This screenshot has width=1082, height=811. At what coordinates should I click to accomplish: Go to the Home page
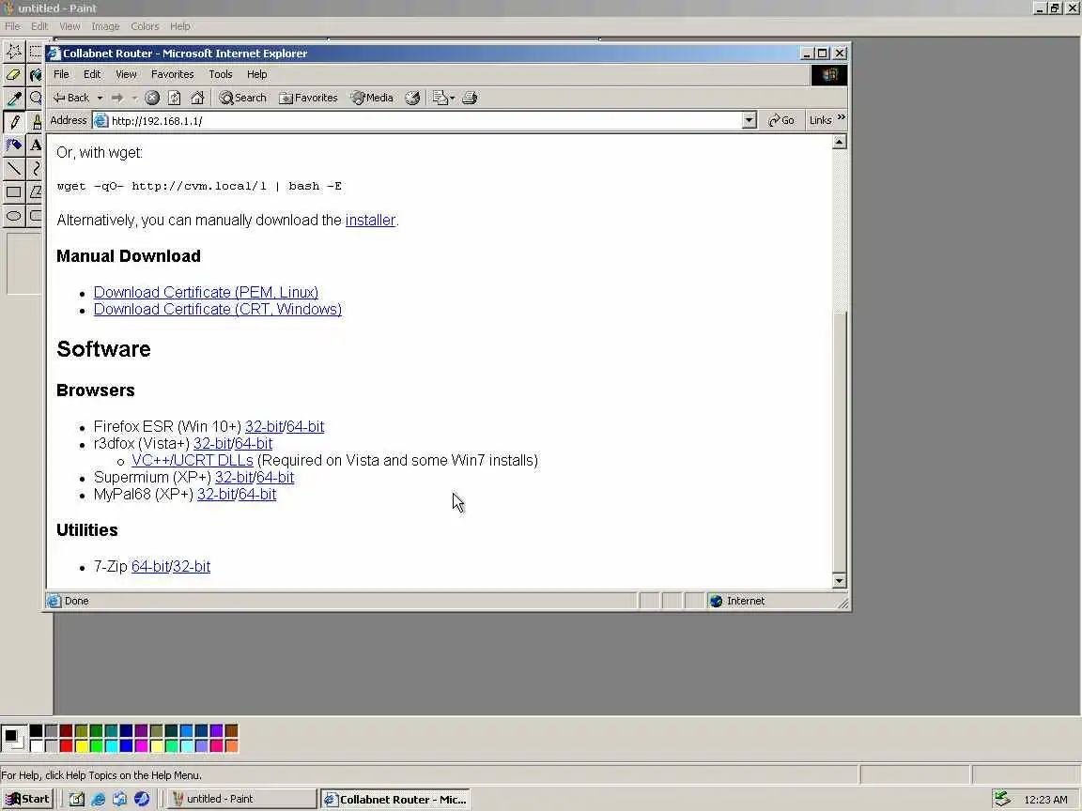[197, 98]
